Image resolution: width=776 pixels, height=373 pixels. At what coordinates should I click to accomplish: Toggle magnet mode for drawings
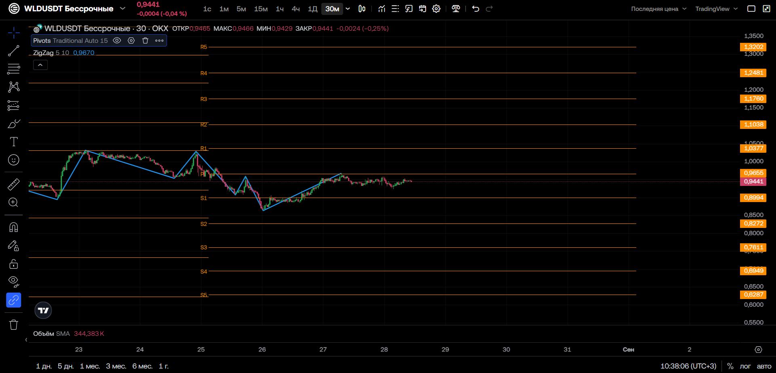[x=14, y=228]
